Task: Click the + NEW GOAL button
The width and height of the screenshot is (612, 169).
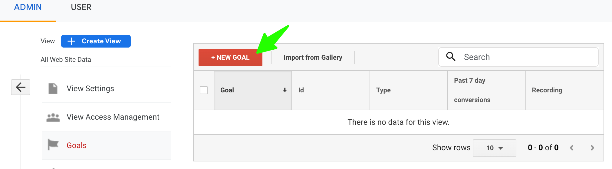Action: (x=230, y=57)
